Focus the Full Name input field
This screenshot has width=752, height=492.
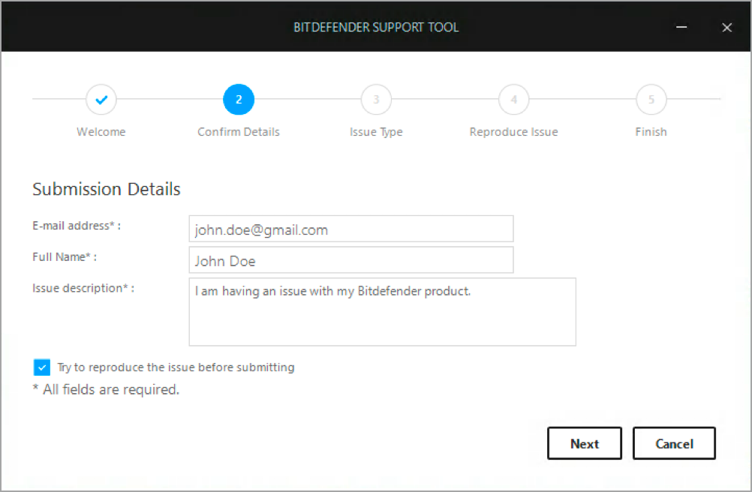351,260
